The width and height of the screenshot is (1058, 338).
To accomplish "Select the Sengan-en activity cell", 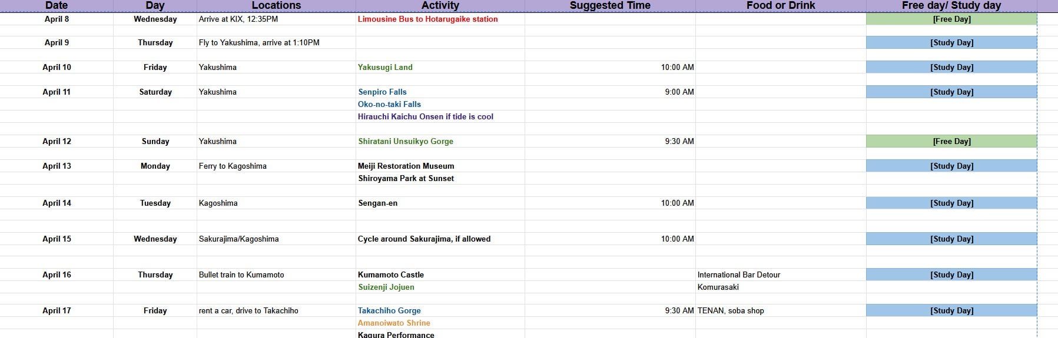I will [440, 203].
